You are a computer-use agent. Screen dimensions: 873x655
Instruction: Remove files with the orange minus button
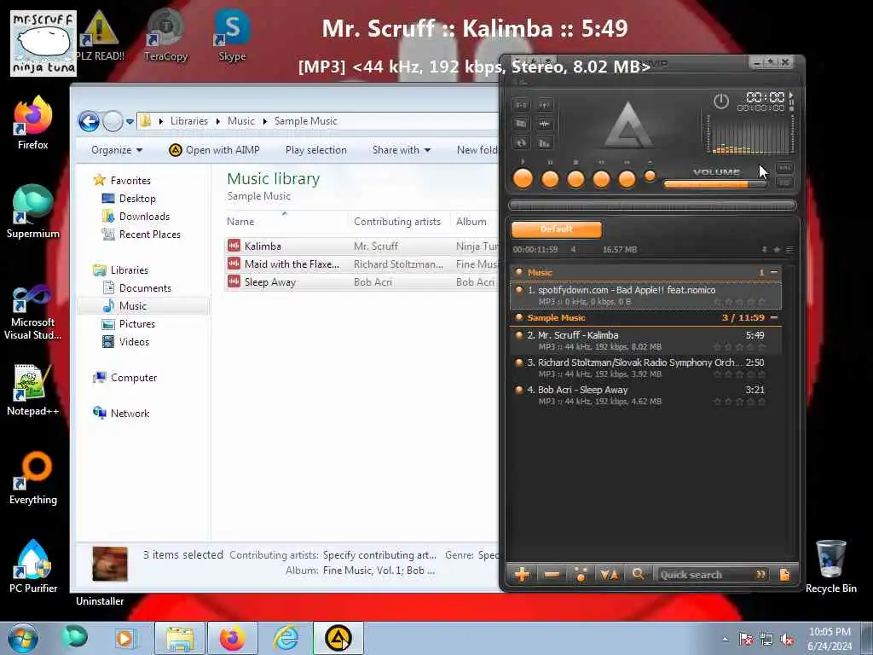tap(552, 574)
